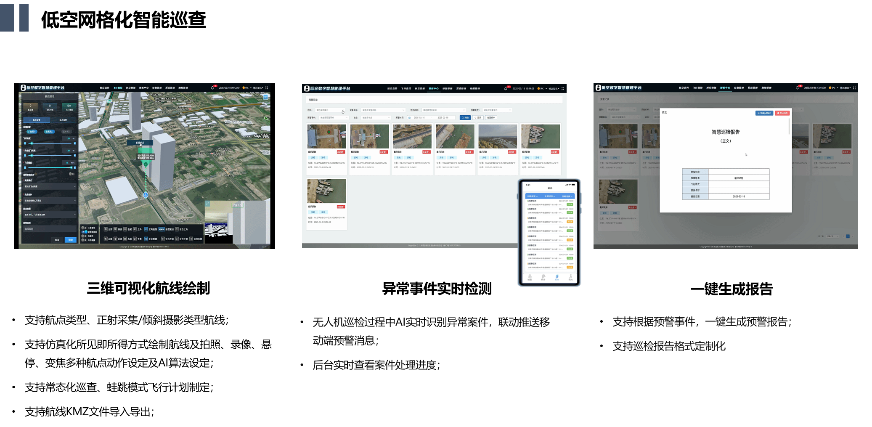Click the notification bell in the 3D route screenshot
872x427 pixels.
[212, 88]
